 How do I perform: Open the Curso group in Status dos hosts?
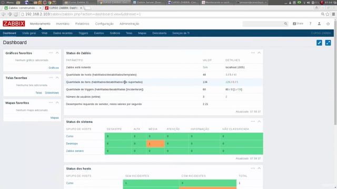(x=70, y=183)
